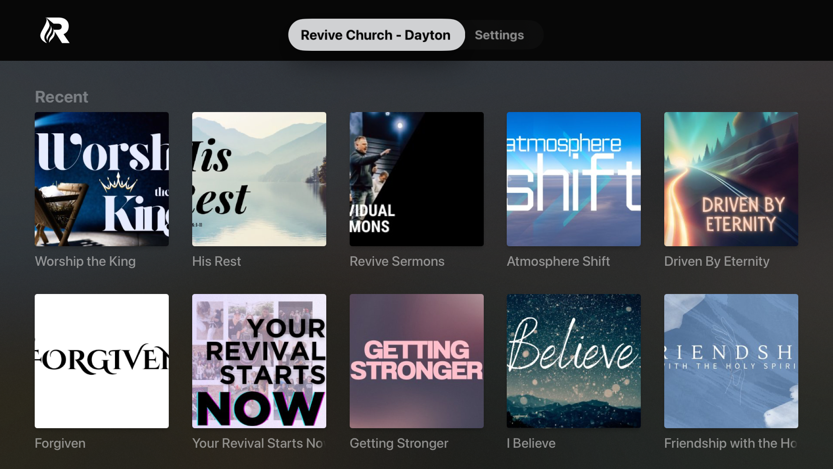
Task: Open the Worship the King series thumbnail
Action: coord(102,179)
